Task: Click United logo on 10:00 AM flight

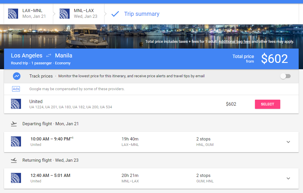Action: (x=16, y=142)
